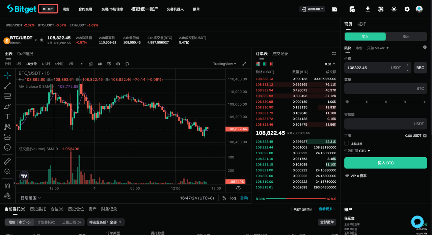Image resolution: width=432 pixels, height=235 pixels.
Task: Select the 市价 market order tab
Action: coord(359,48)
